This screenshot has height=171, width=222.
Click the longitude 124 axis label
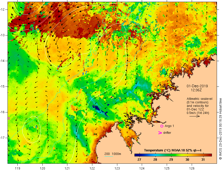coord(142,168)
